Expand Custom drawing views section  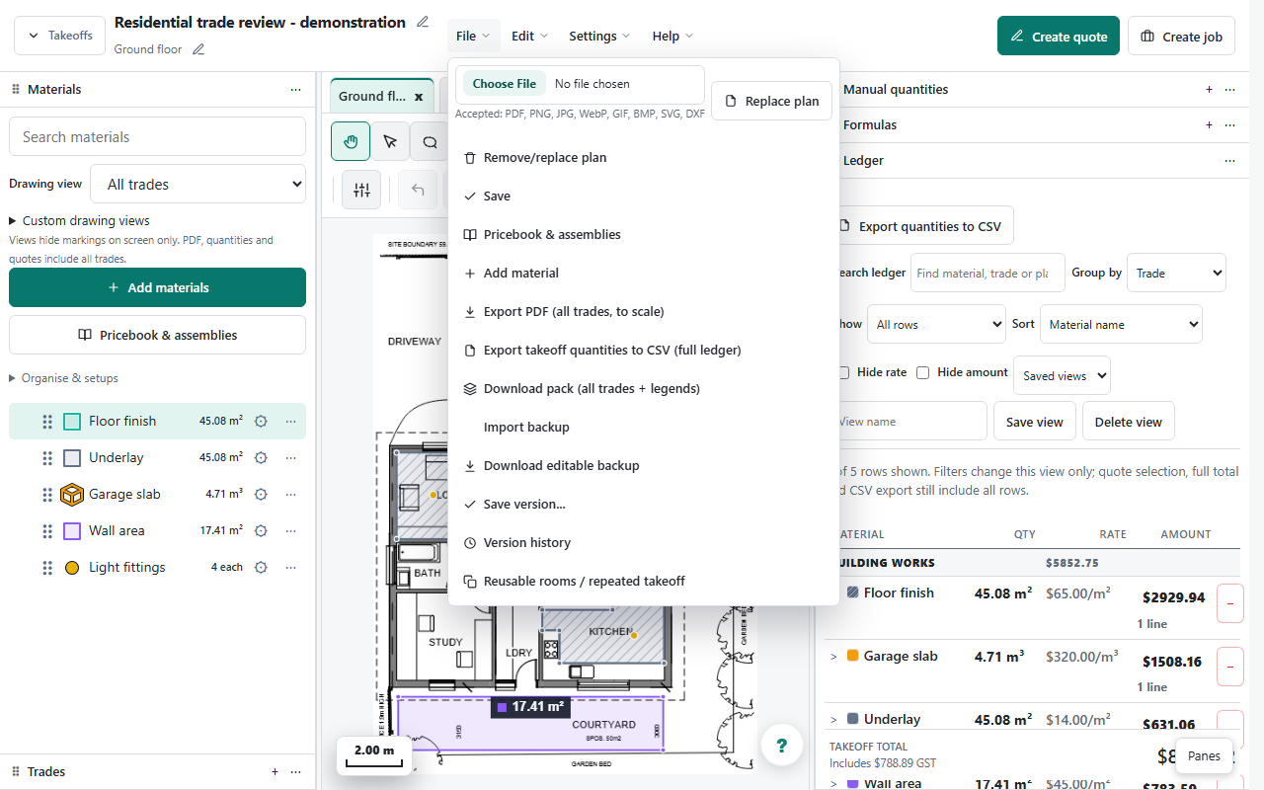[79, 220]
